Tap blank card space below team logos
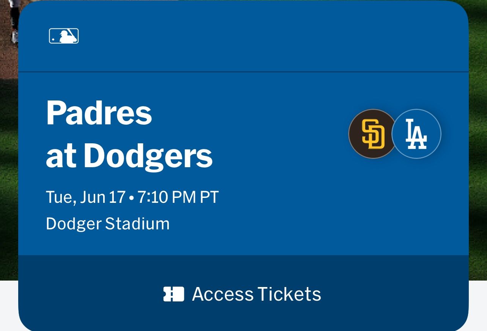Image resolution: width=487 pixels, height=331 pixels. click(394, 205)
